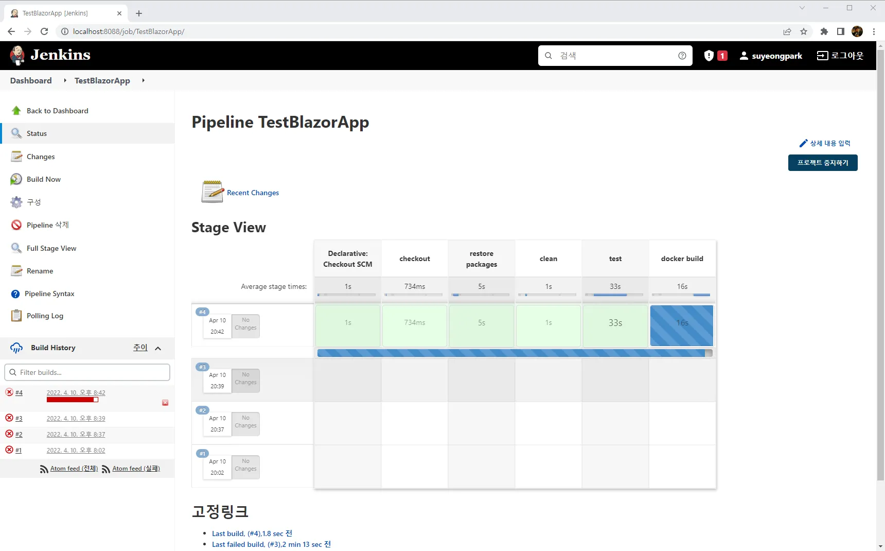Click the share page icon in address bar

pyautogui.click(x=787, y=31)
